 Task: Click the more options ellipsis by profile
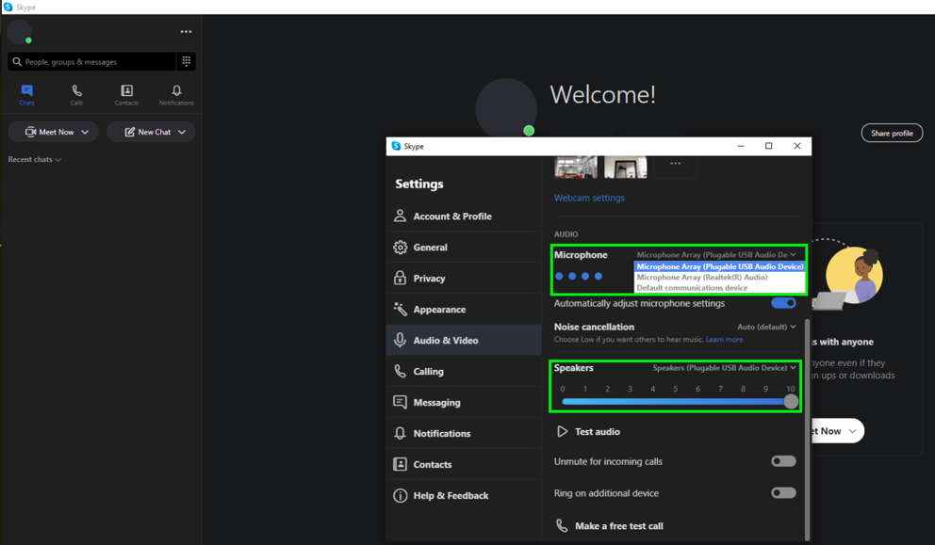pyautogui.click(x=186, y=32)
